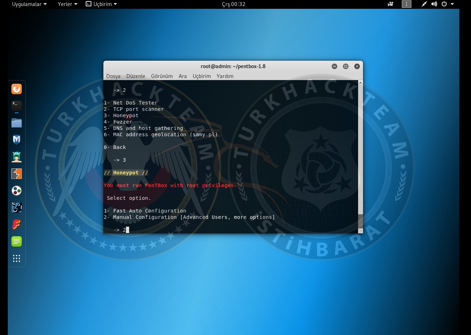Click the wired network status icon
Image resolution: width=471 pixels, height=335 pixels.
point(424,4)
